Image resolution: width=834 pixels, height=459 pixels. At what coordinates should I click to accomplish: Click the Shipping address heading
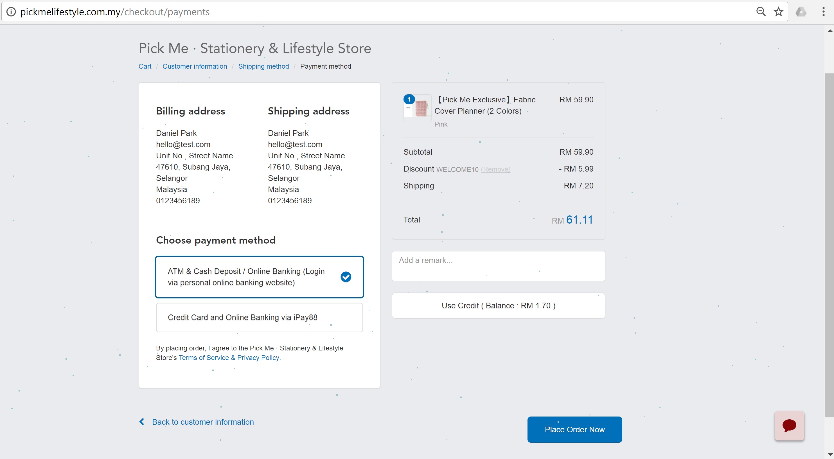coord(308,111)
